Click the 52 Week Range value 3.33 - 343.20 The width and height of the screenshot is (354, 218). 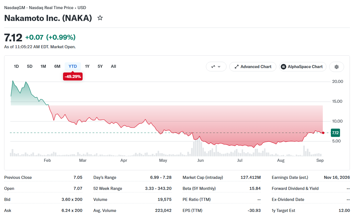(158, 189)
